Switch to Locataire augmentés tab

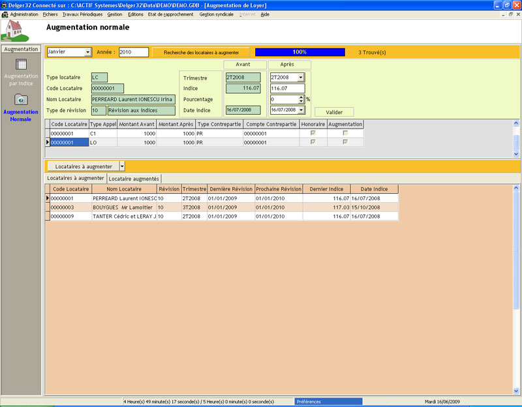pos(134,178)
